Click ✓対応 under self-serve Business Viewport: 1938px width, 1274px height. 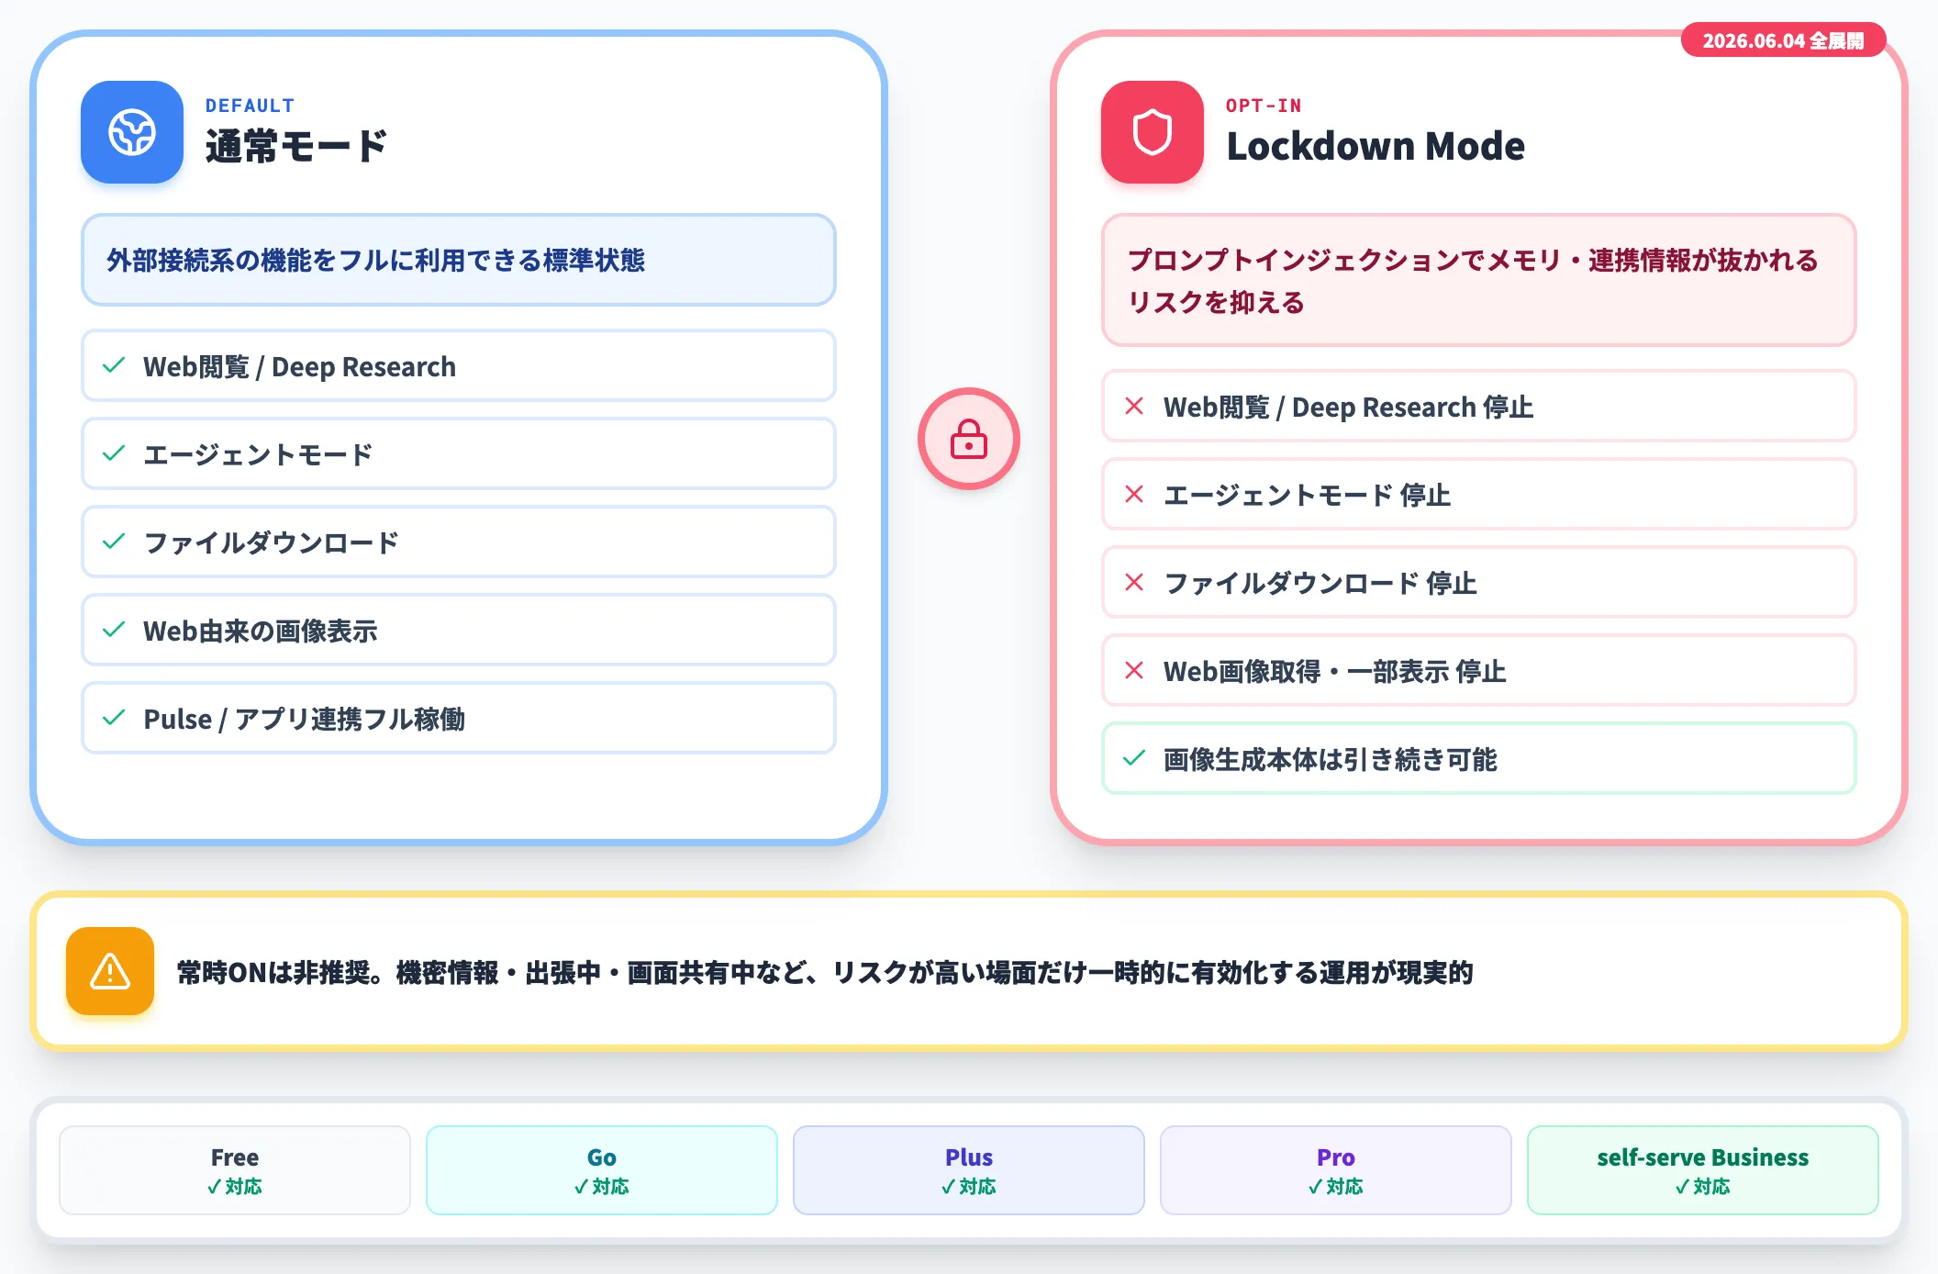point(1703,1187)
